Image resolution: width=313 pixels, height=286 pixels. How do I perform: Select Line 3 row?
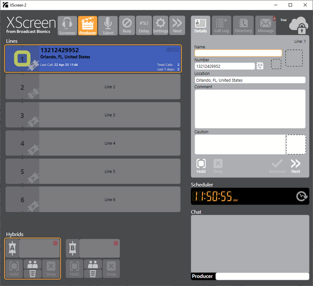pyautogui.click(x=93, y=115)
